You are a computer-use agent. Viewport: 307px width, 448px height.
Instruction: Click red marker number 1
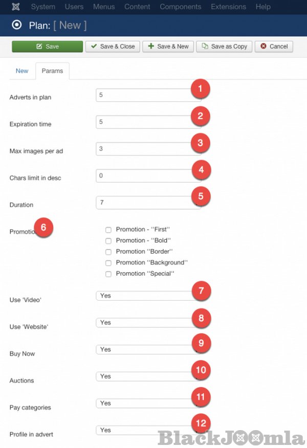(x=201, y=89)
